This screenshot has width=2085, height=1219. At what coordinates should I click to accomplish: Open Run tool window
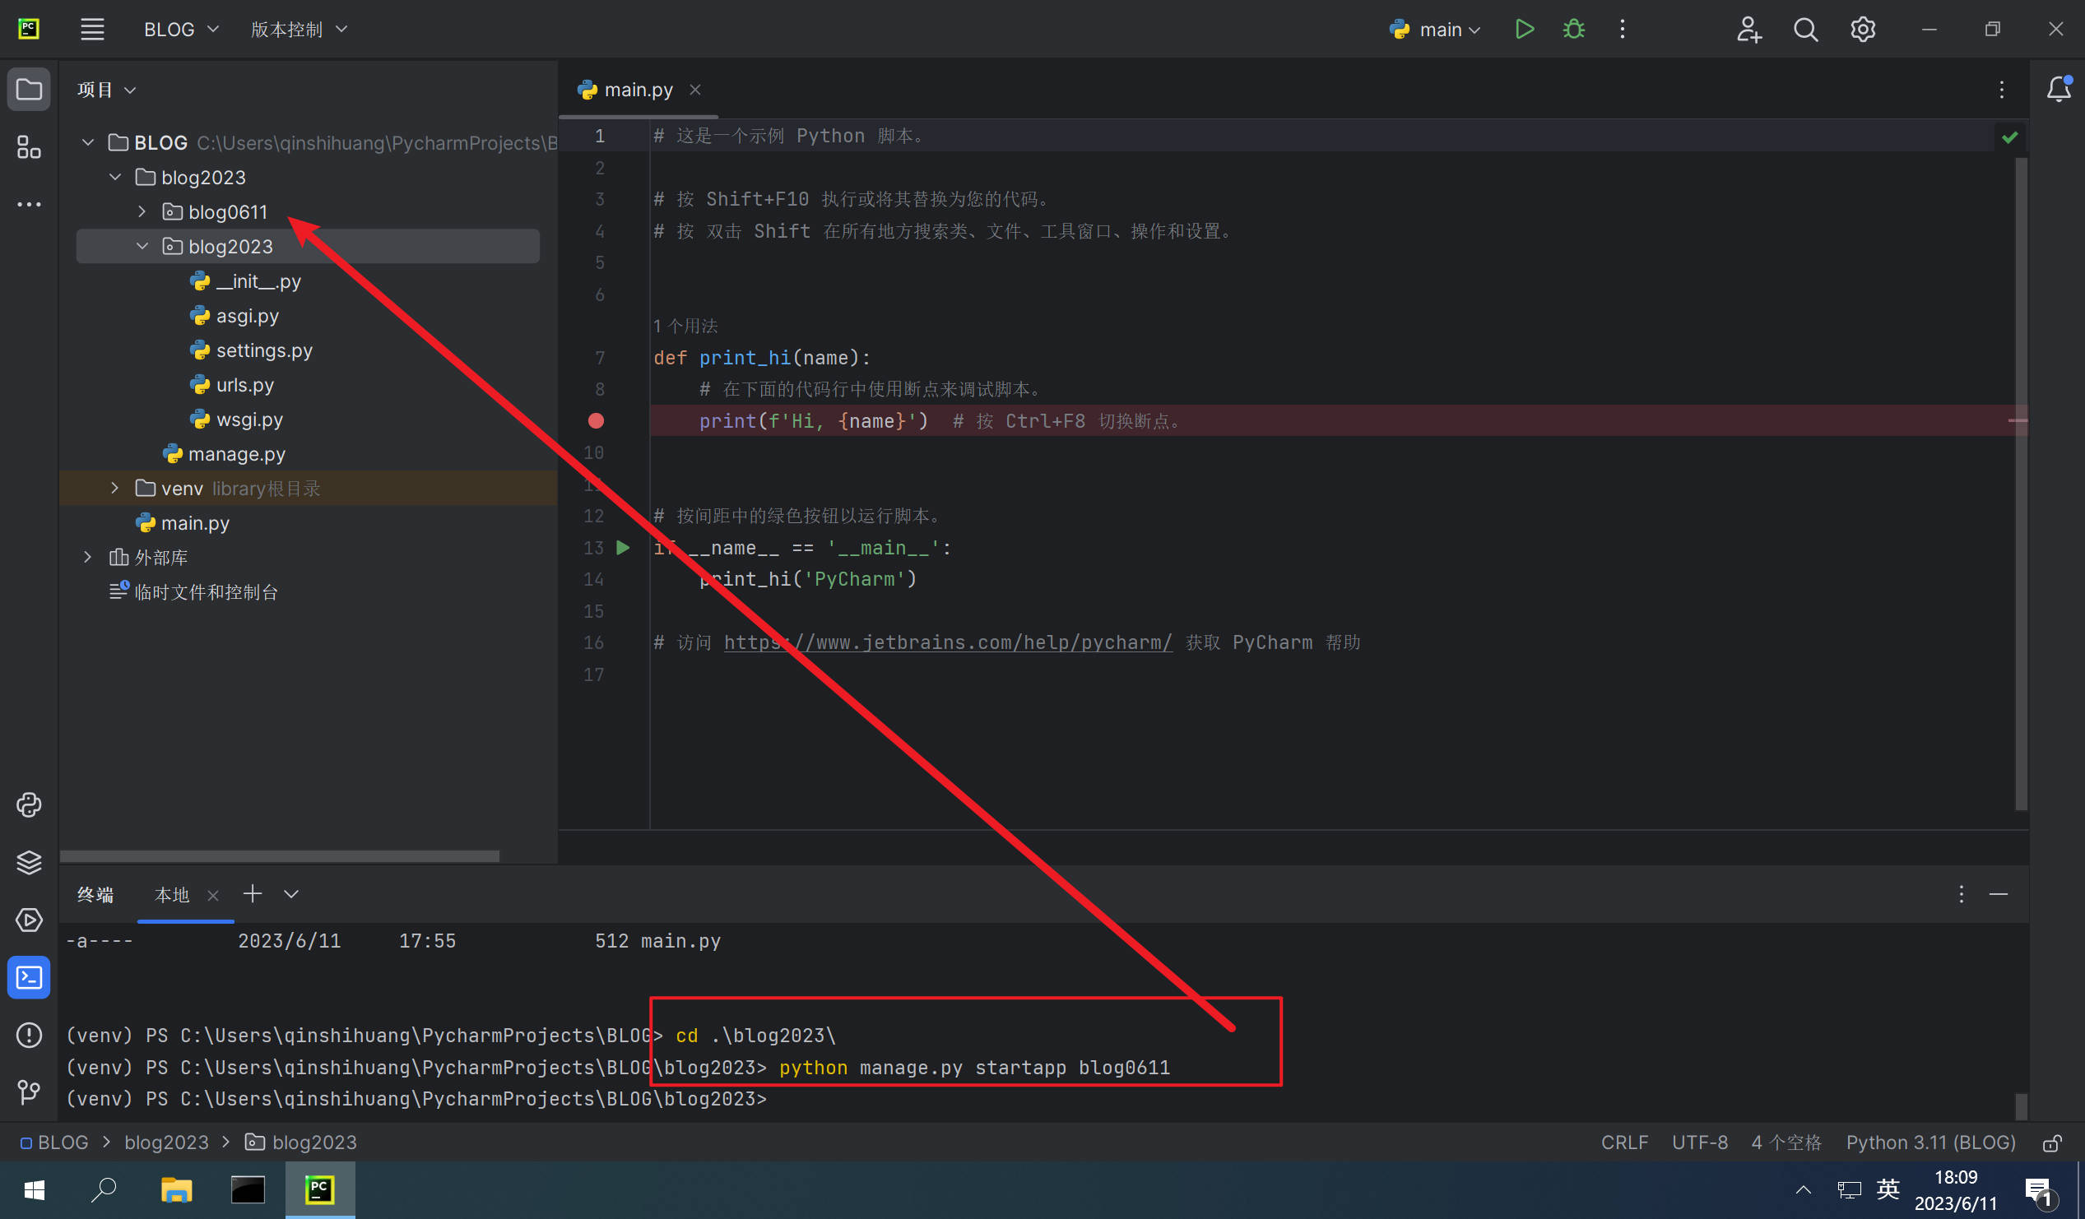(x=29, y=920)
